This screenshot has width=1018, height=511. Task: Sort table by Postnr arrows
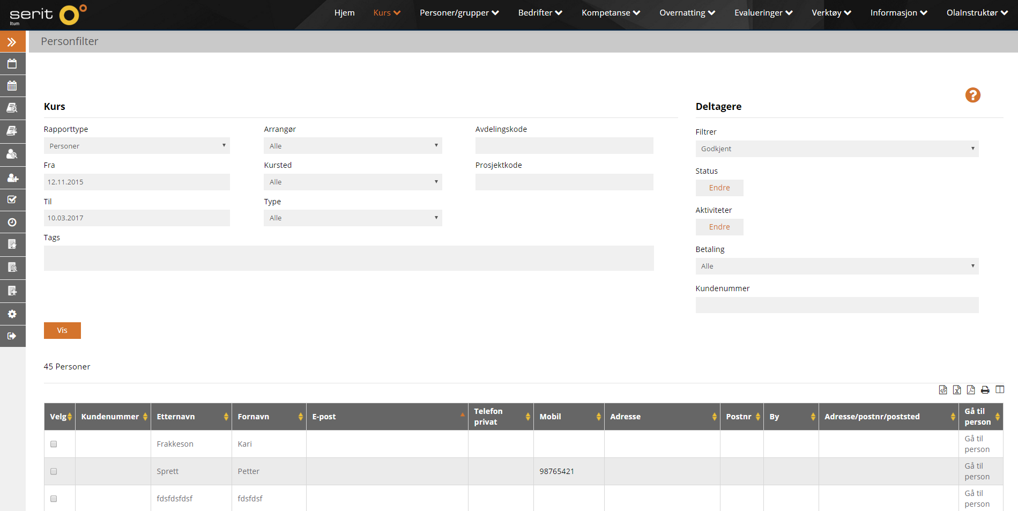click(x=758, y=417)
